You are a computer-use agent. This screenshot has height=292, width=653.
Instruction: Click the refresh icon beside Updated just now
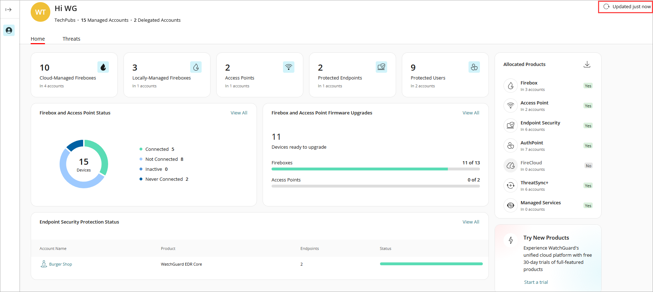click(606, 6)
